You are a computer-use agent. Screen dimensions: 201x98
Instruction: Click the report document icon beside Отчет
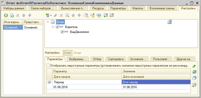(x=53, y=22)
